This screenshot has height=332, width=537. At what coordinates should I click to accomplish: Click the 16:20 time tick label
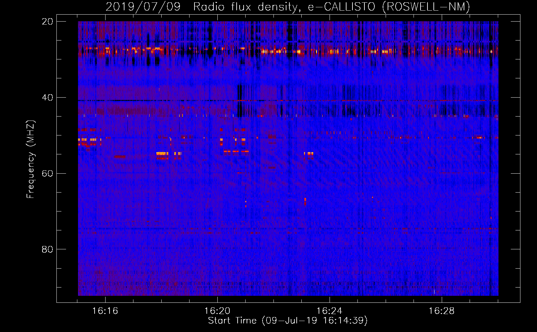pyautogui.click(x=217, y=311)
